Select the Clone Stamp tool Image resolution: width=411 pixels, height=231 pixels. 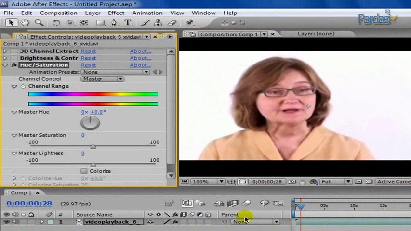[158, 23]
